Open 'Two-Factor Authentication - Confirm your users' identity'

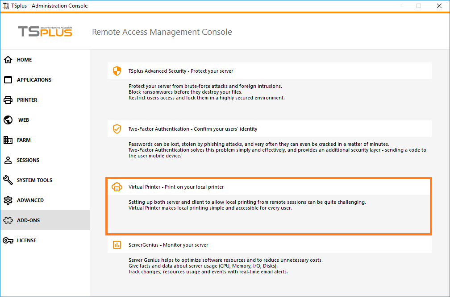pyautogui.click(x=192, y=129)
